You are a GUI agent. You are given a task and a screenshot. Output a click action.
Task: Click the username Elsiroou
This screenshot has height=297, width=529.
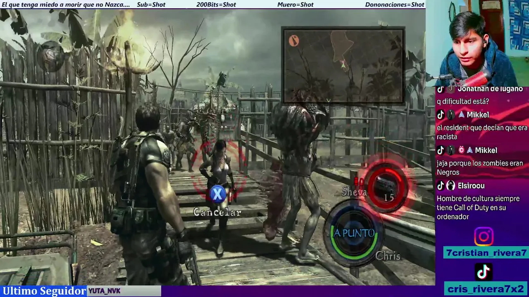pos(471,186)
